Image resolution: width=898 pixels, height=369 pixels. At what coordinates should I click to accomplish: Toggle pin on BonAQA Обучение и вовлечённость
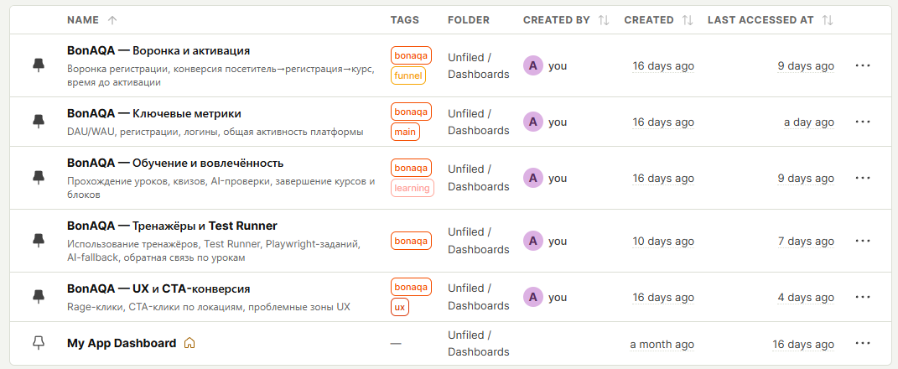38,178
